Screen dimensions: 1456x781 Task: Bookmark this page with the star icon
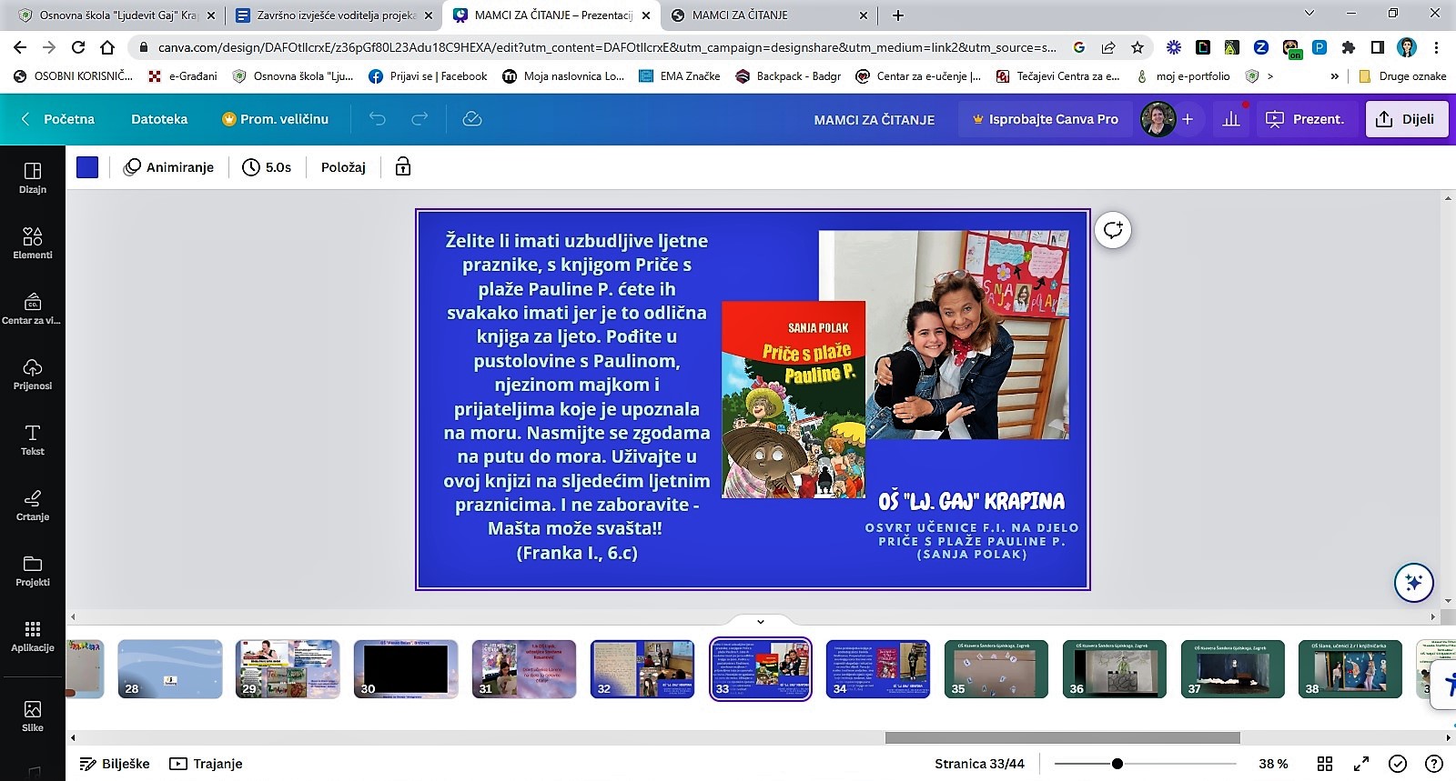pos(1137,47)
